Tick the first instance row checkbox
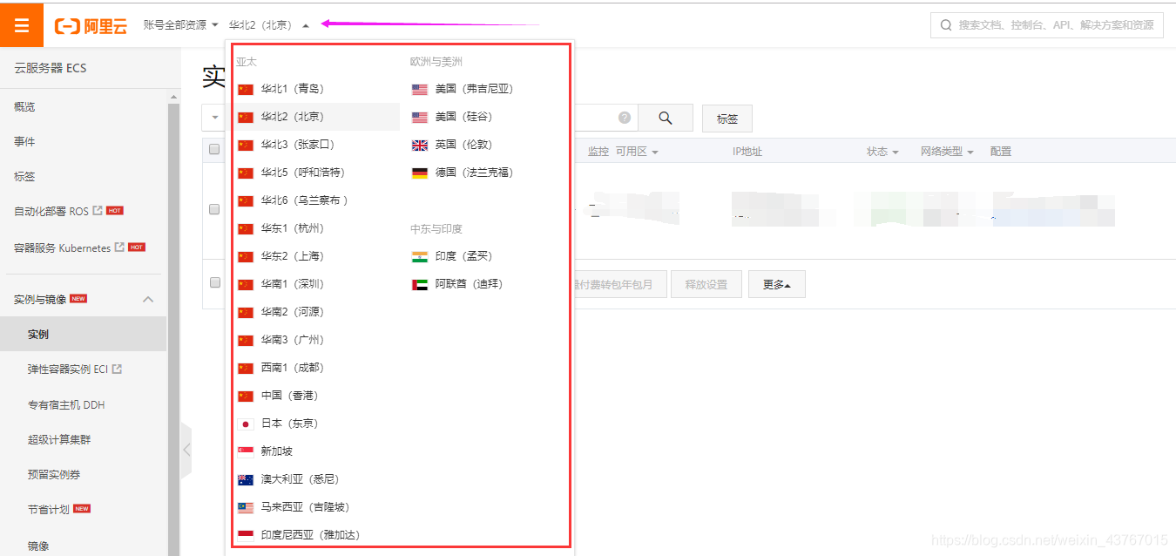 [x=214, y=209]
